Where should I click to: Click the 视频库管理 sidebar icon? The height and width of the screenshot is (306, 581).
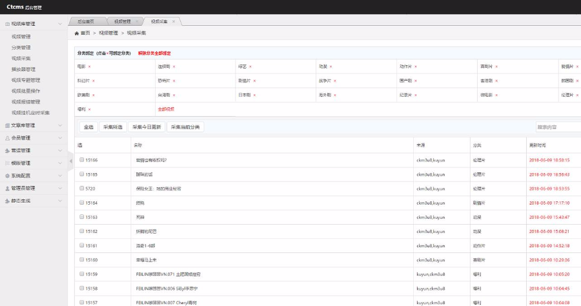[x=7, y=24]
